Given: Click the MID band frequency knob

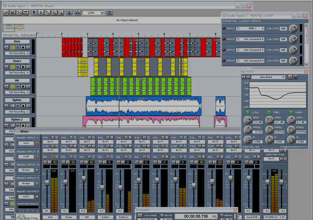Looking at the screenshot, I should pyautogui.click(x=269, y=130).
